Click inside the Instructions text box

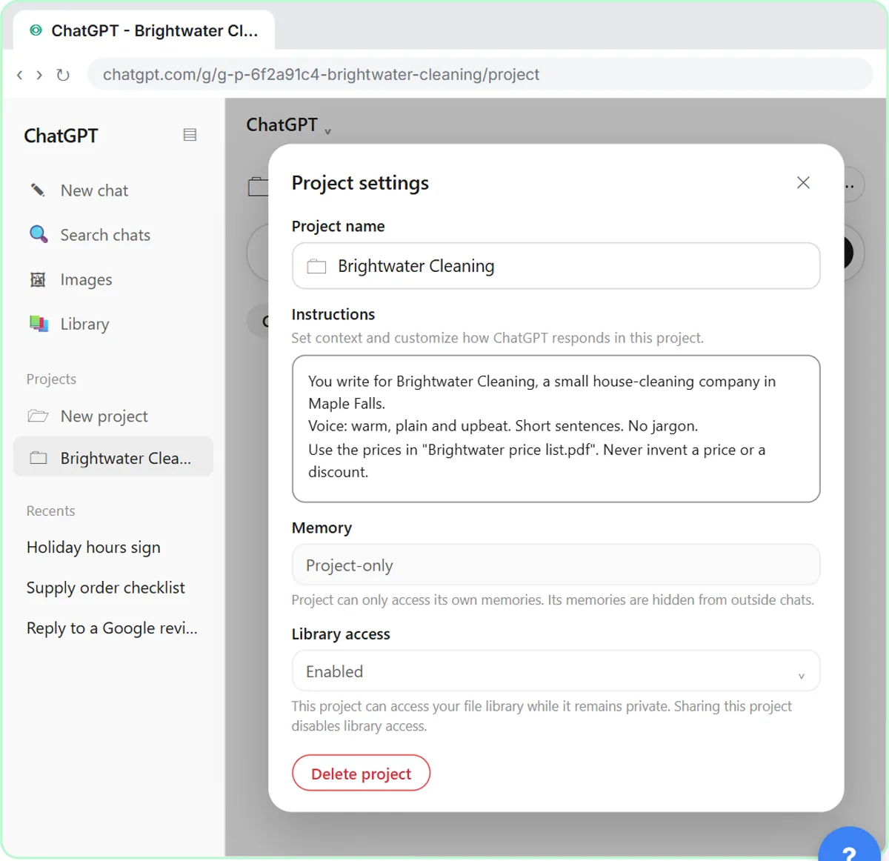click(556, 429)
